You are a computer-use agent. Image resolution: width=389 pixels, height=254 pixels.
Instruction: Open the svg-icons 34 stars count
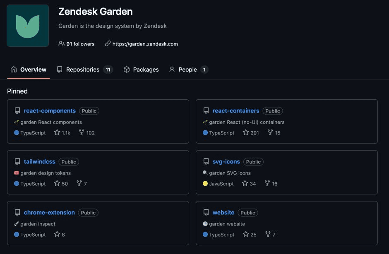[252, 184]
